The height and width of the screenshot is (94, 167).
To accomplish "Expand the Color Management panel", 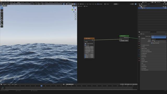I will 145,70.
